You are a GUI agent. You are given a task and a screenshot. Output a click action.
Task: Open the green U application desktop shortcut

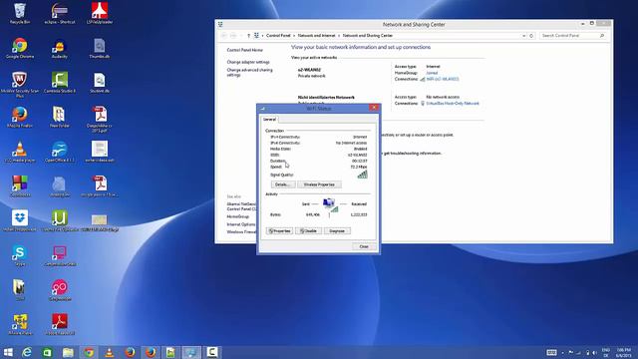pos(60,221)
